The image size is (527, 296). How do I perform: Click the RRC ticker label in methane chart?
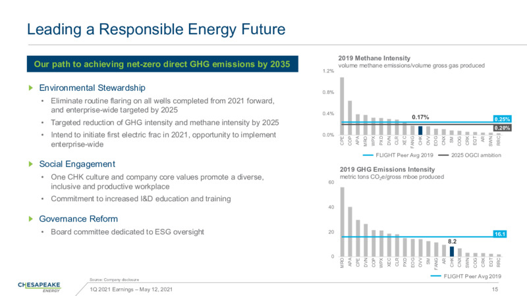[x=499, y=141]
